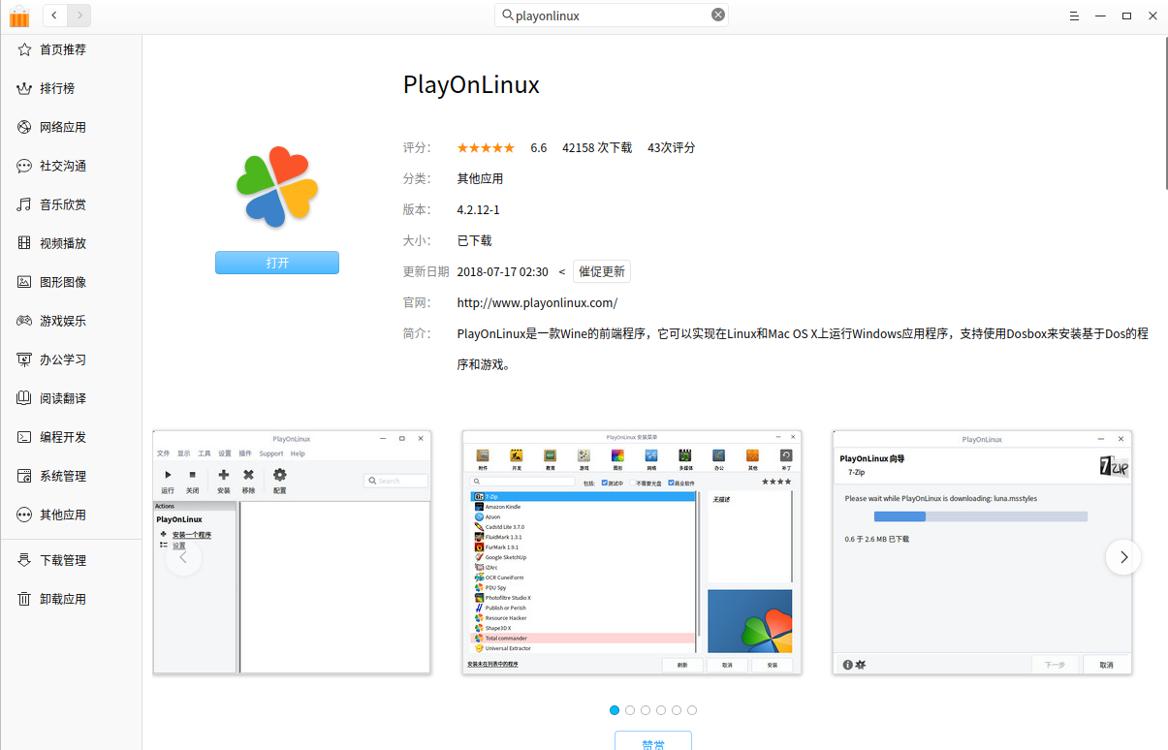Open the install menu screenshot thumbnail
The width and height of the screenshot is (1168, 750).
tap(632, 552)
